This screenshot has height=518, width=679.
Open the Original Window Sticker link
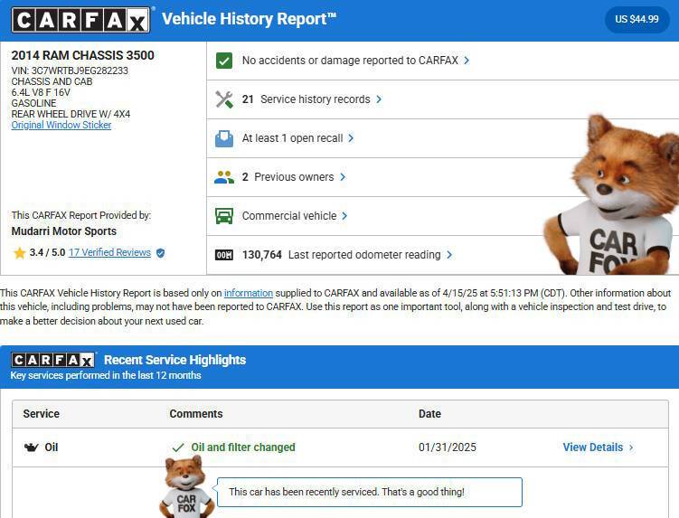click(61, 125)
